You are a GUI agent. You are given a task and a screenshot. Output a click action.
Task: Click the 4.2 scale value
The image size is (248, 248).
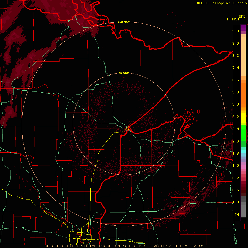(236, 117)
